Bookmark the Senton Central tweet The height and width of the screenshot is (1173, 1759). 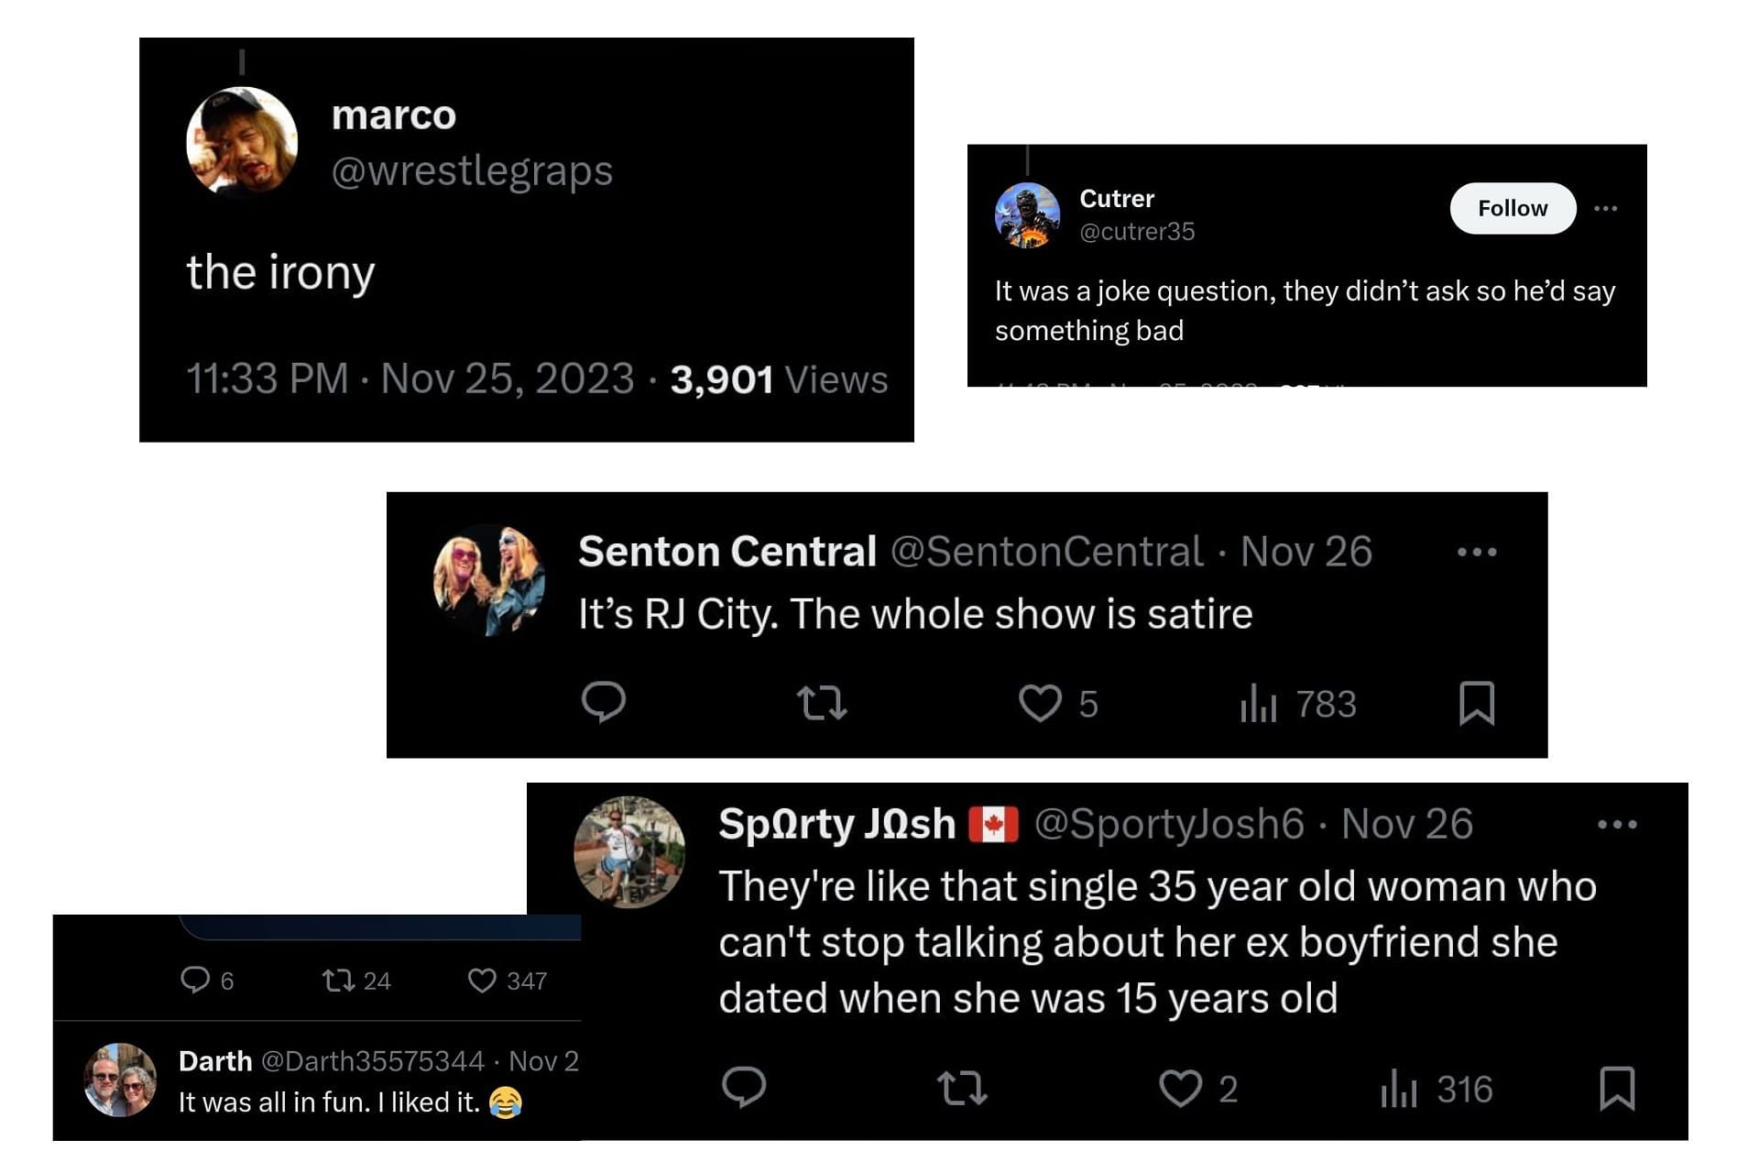(x=1476, y=703)
